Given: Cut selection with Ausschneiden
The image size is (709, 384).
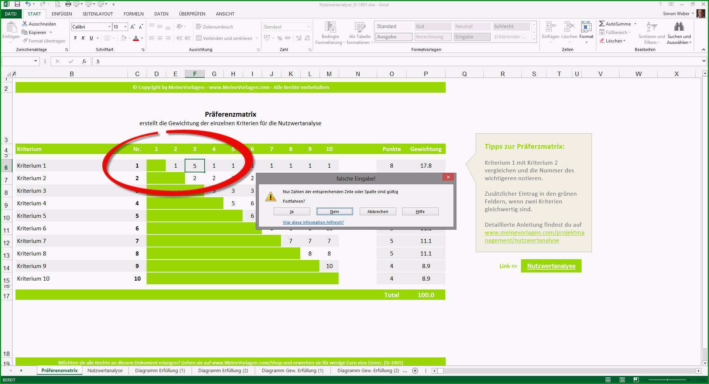Looking at the screenshot, I should tap(39, 24).
